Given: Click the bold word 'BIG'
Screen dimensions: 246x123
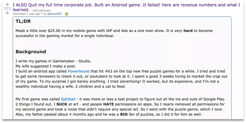Looking at the screenshot, I should 124,114.
